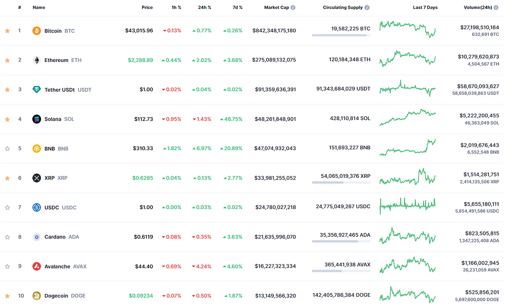Click the Avalanche logo icon

pos(36,266)
